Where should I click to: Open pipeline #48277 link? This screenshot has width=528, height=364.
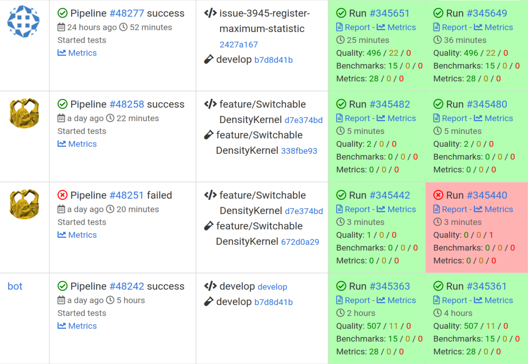127,13
